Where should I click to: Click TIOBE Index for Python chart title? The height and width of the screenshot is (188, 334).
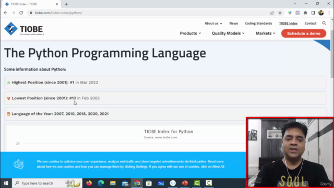click(169, 132)
